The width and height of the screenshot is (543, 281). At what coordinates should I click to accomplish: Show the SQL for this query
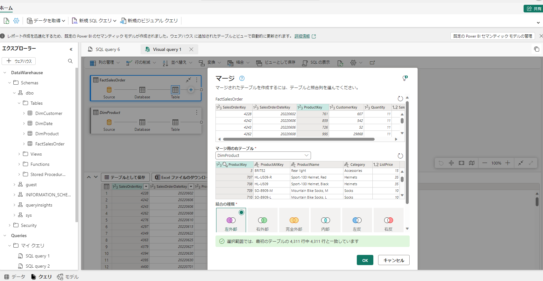click(316, 63)
